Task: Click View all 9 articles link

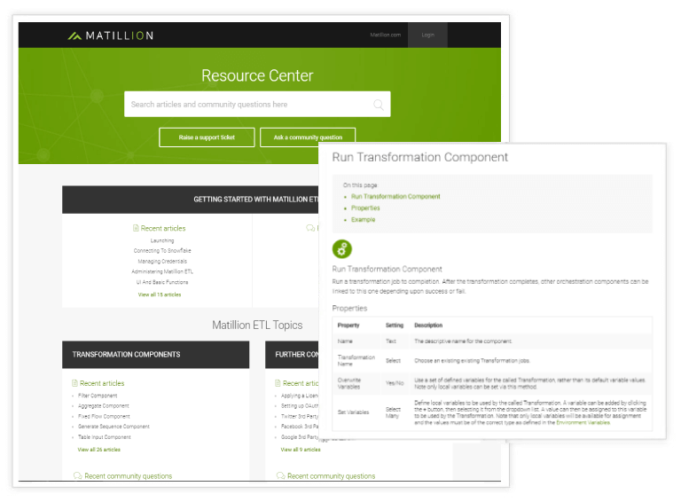Action: (x=301, y=450)
